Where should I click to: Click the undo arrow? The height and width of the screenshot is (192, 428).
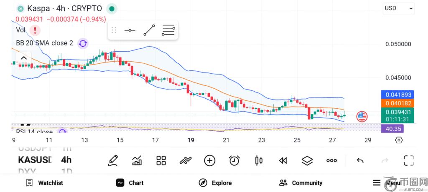pos(359,160)
